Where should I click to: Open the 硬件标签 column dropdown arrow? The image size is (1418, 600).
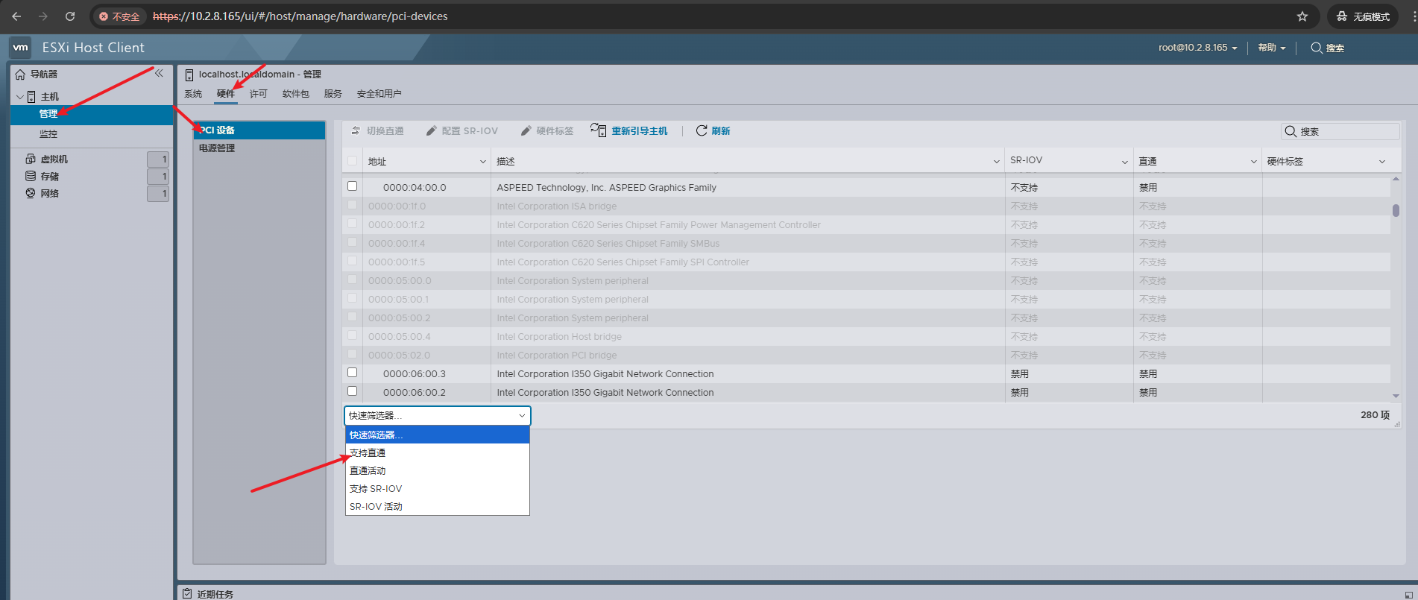coord(1382,162)
